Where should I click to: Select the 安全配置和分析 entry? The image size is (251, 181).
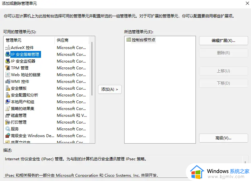[x=25, y=95]
